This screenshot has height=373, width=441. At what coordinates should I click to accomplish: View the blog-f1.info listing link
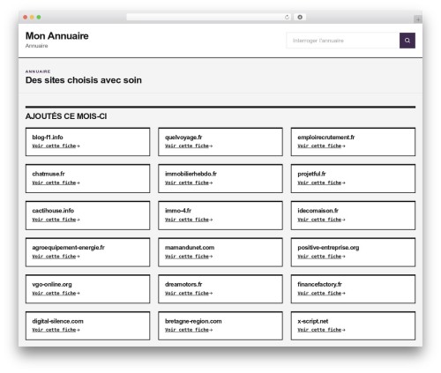point(48,138)
